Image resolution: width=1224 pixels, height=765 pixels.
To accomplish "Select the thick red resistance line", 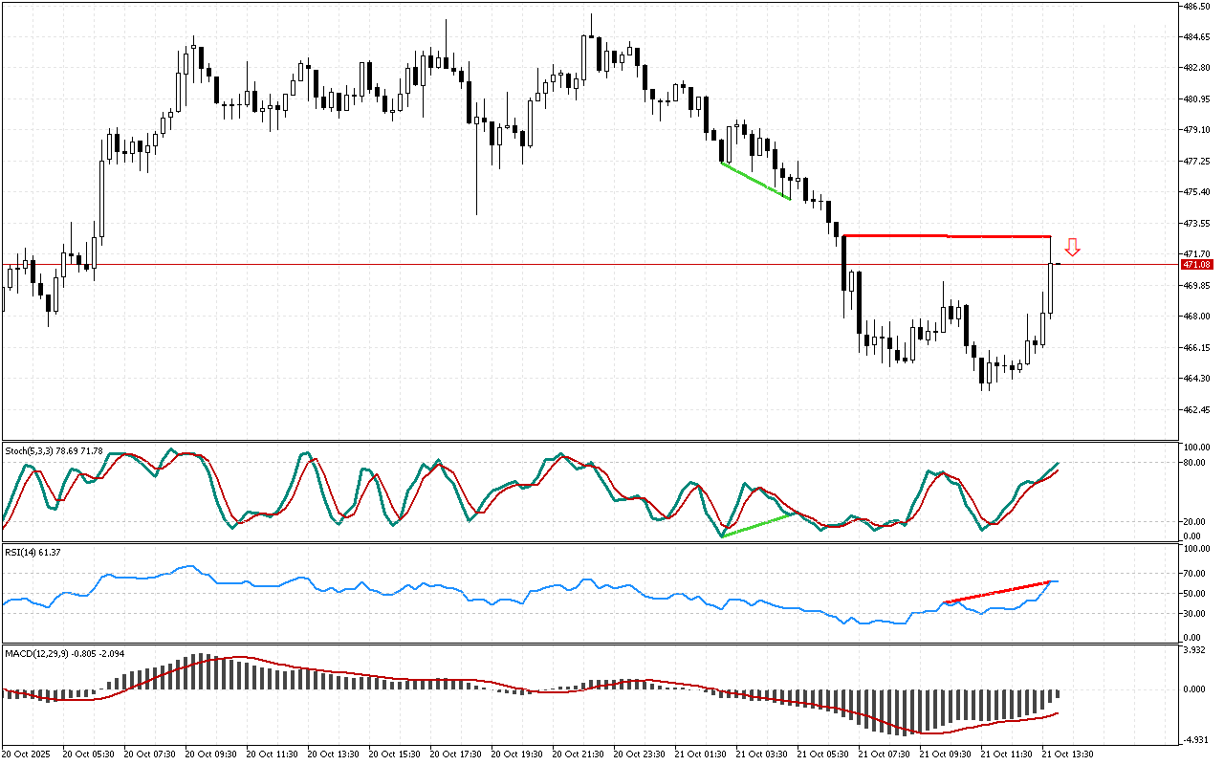I will [947, 235].
